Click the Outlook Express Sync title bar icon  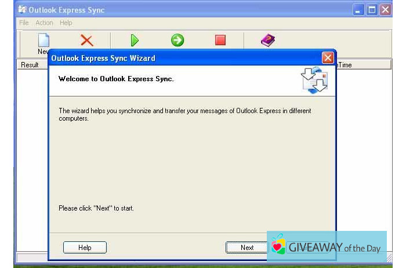pyautogui.click(x=22, y=10)
